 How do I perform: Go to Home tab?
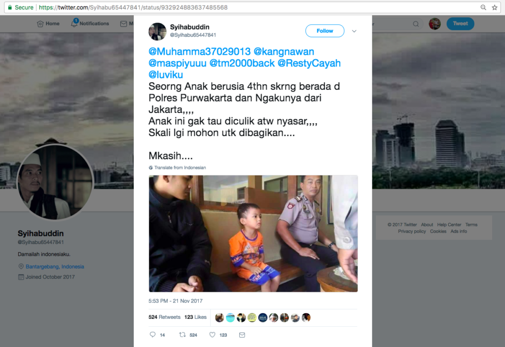[x=48, y=24]
